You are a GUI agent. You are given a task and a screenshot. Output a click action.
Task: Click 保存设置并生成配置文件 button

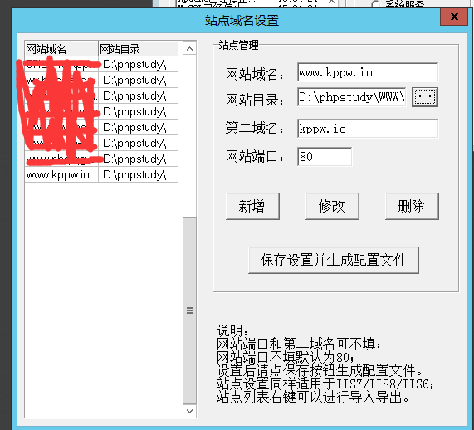[334, 260]
